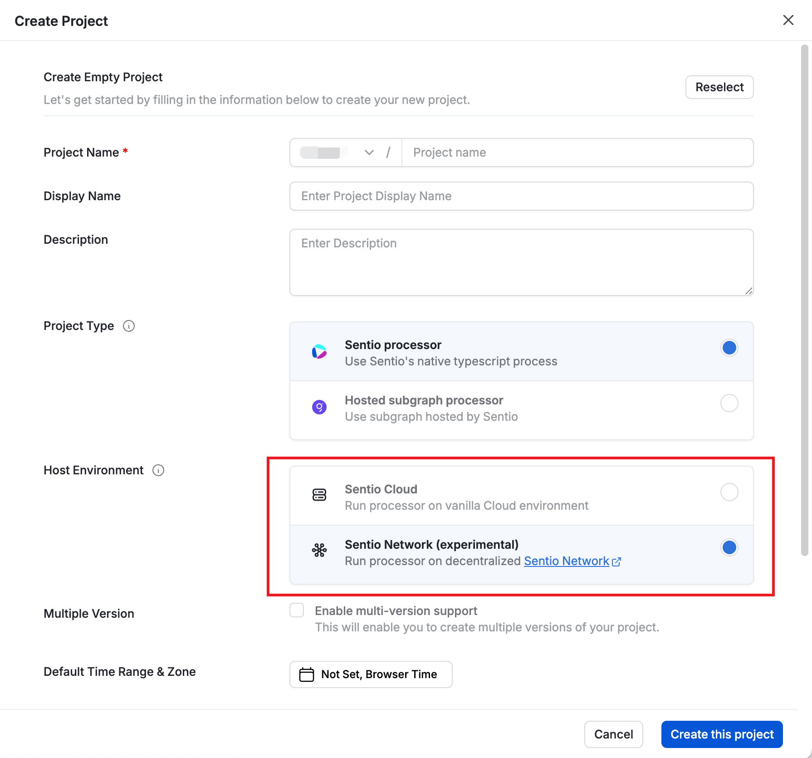Click the 'Sentio processor' title text
Viewport: 812px width, 758px height.
click(x=393, y=345)
